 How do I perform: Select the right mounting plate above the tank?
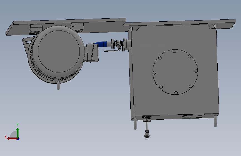180,24
